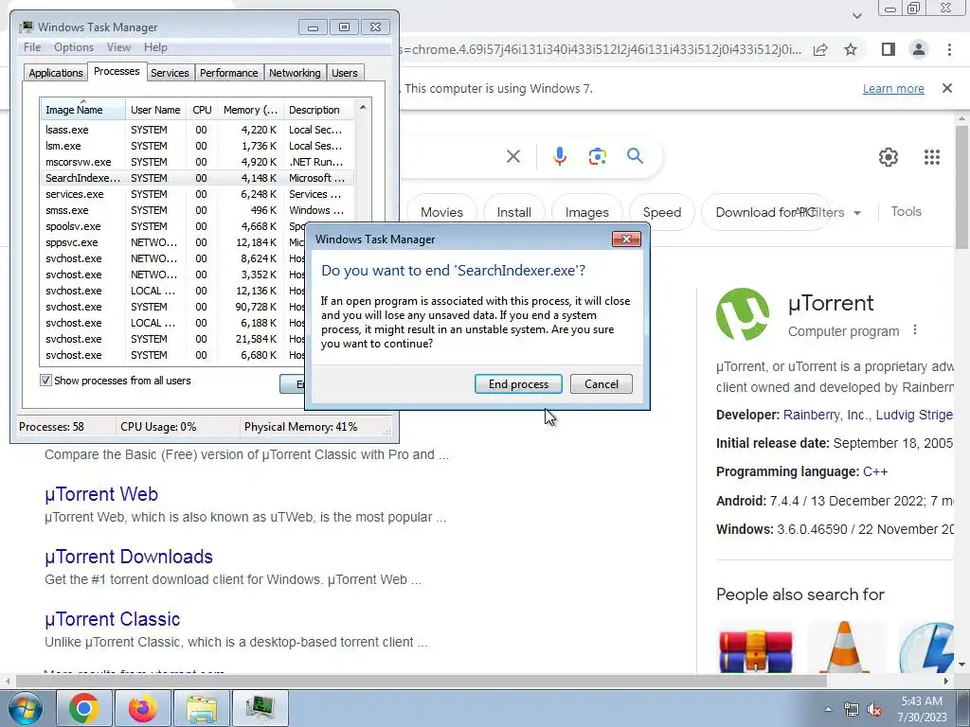Image resolution: width=970 pixels, height=727 pixels.
Task: Open Windows Explorer from the taskbar
Action: point(202,708)
